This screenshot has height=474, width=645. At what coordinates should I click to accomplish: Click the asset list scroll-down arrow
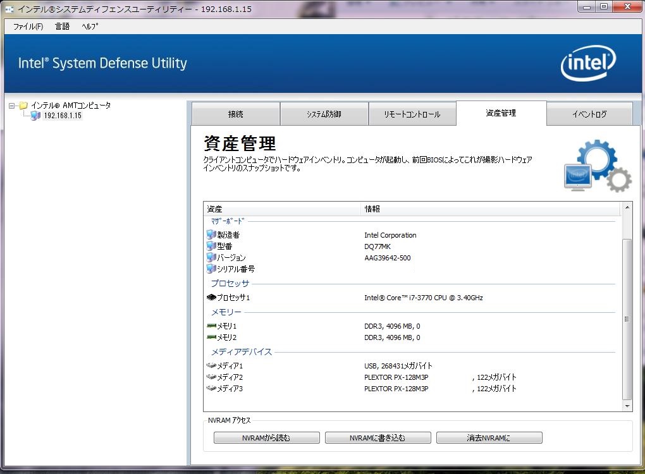point(627,406)
